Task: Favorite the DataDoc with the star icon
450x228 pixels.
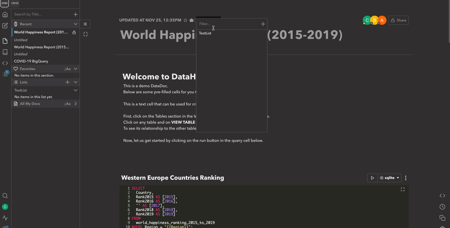Action: (x=185, y=20)
